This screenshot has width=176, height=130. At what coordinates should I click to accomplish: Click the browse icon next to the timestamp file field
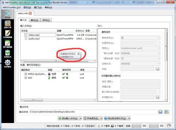tap(158, 97)
